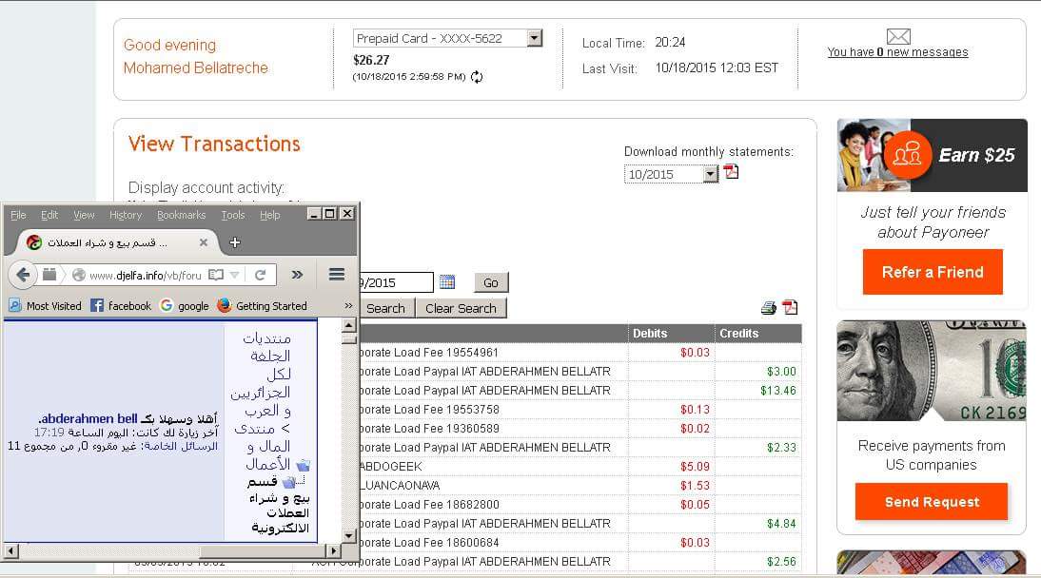The image size is (1041, 578).
Task: Open the hundred dollar bill banner image
Action: (x=932, y=371)
